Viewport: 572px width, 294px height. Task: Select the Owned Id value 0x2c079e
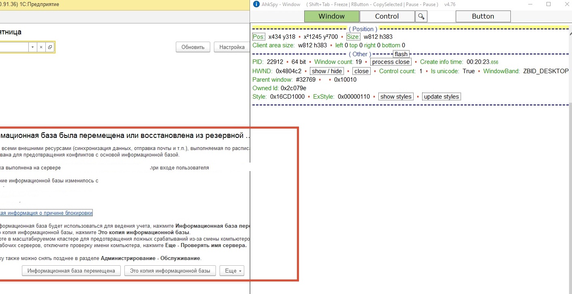pos(294,88)
